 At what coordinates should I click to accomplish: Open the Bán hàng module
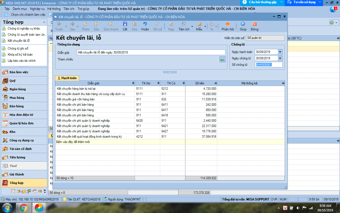tap(24, 106)
